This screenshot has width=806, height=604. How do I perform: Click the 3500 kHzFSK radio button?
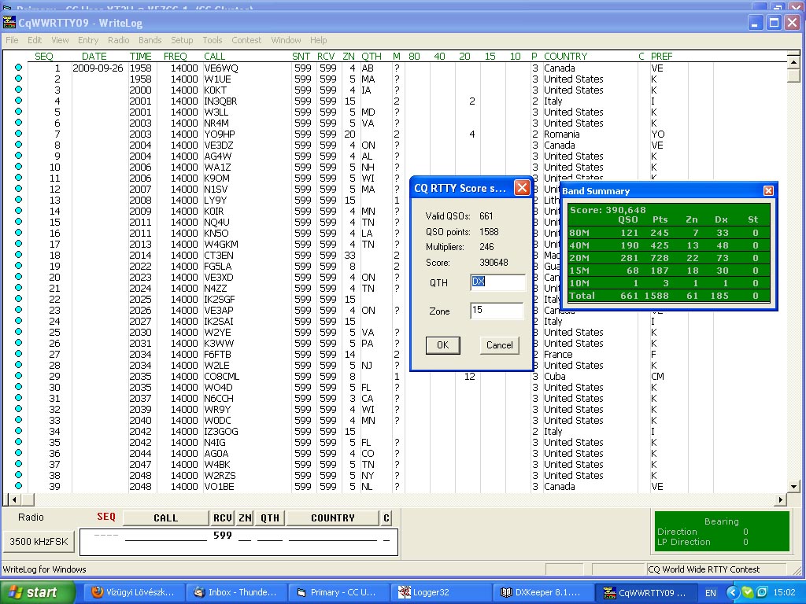(39, 541)
